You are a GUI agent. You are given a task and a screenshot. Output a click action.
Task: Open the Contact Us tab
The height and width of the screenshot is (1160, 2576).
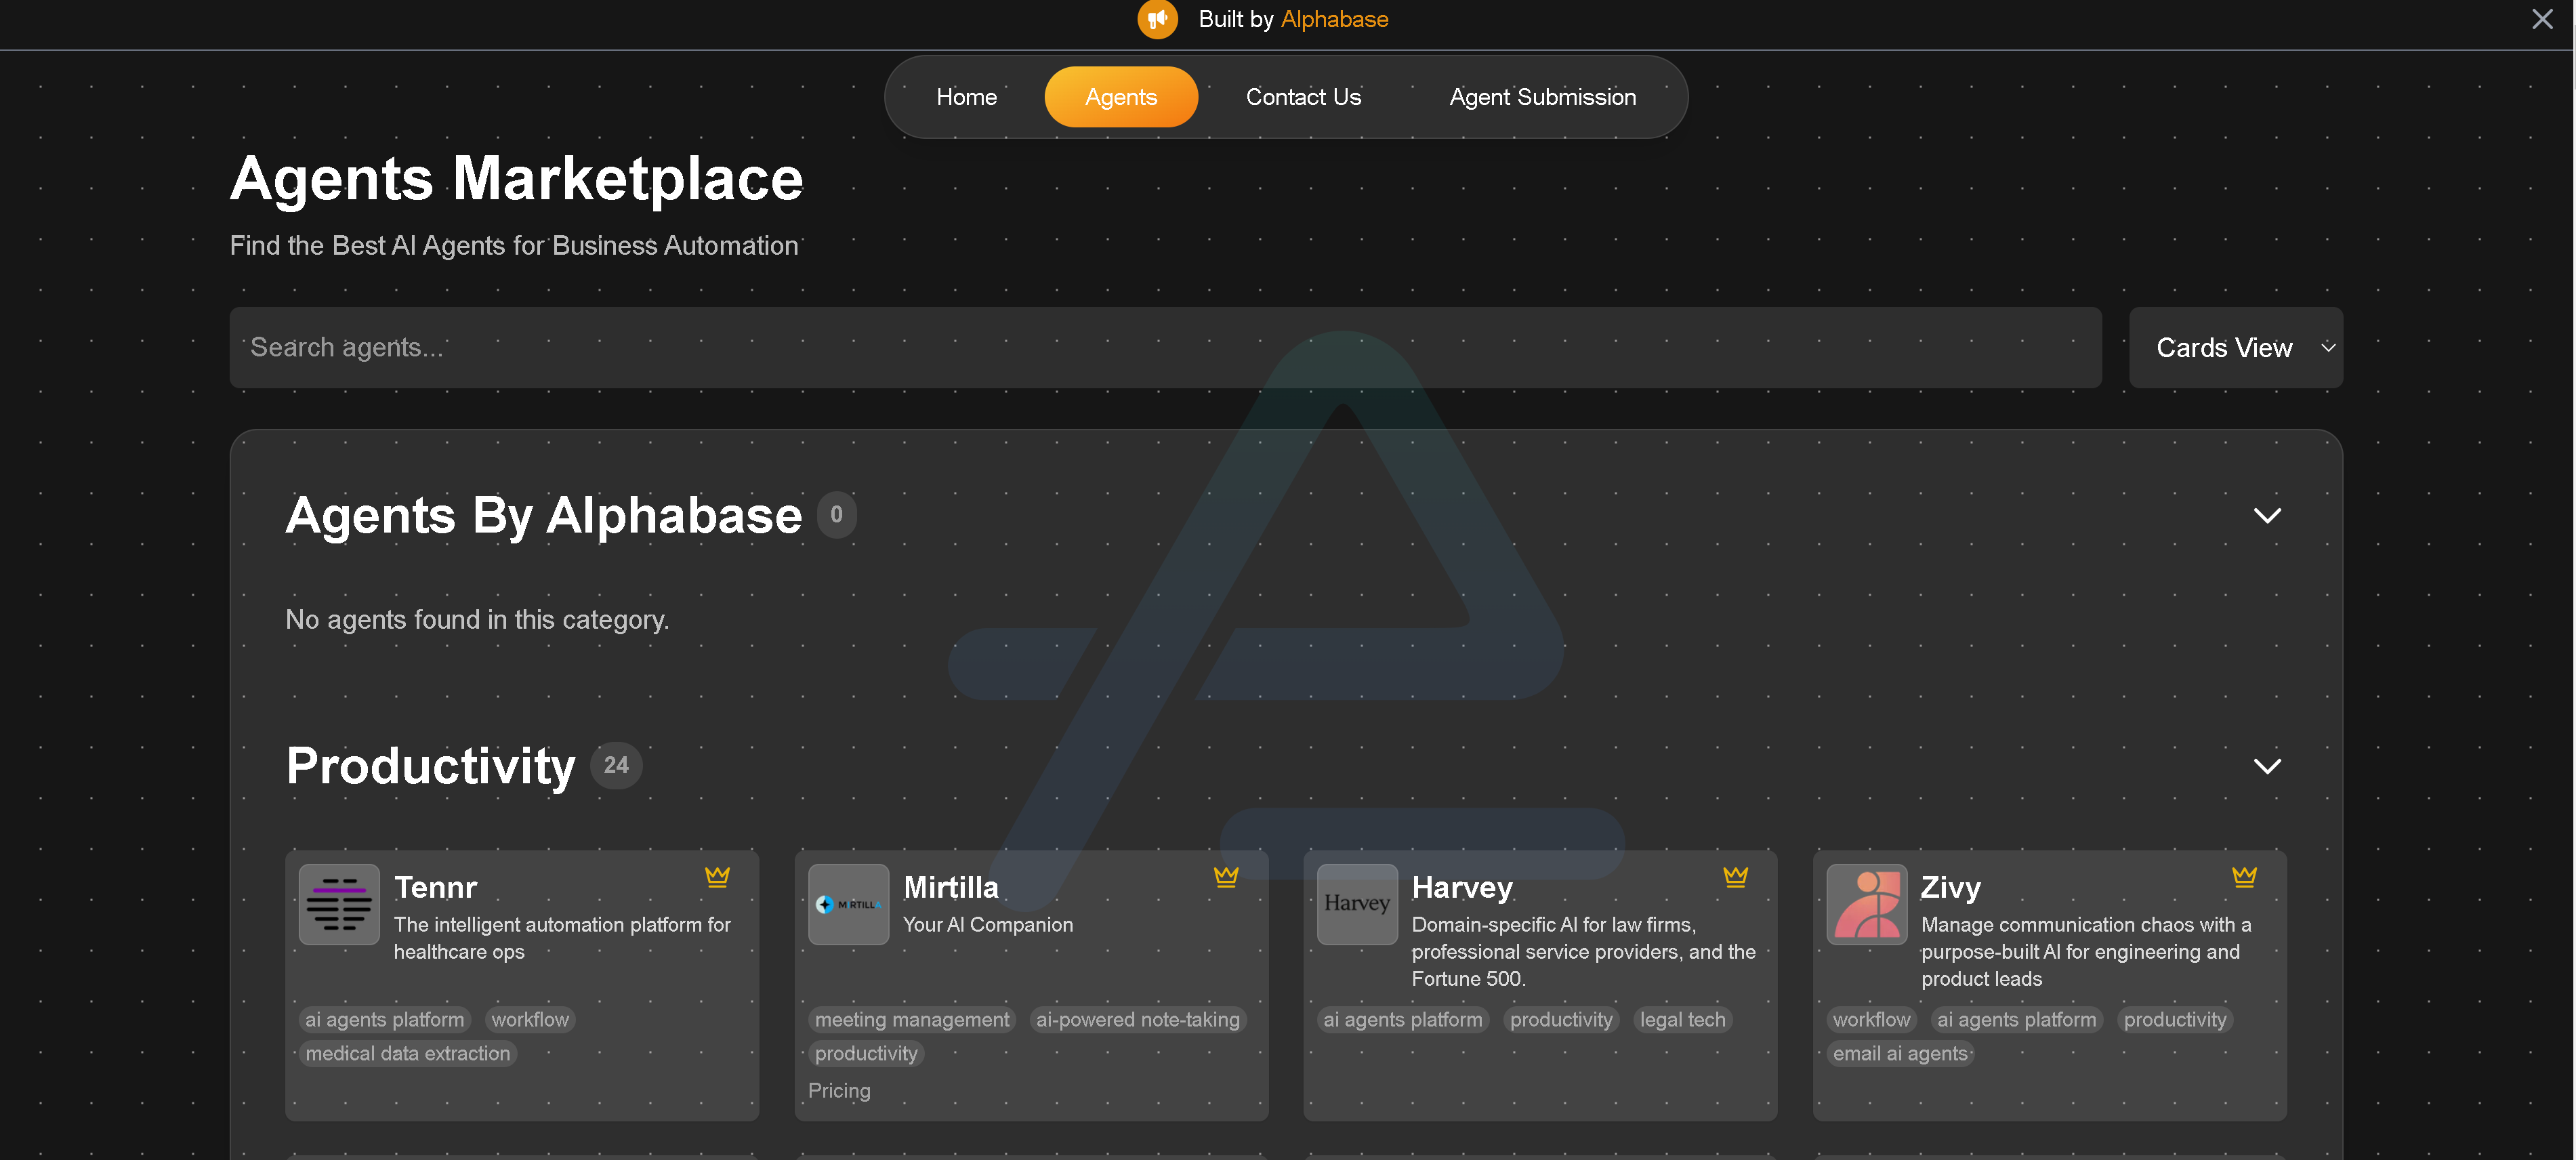coord(1303,97)
